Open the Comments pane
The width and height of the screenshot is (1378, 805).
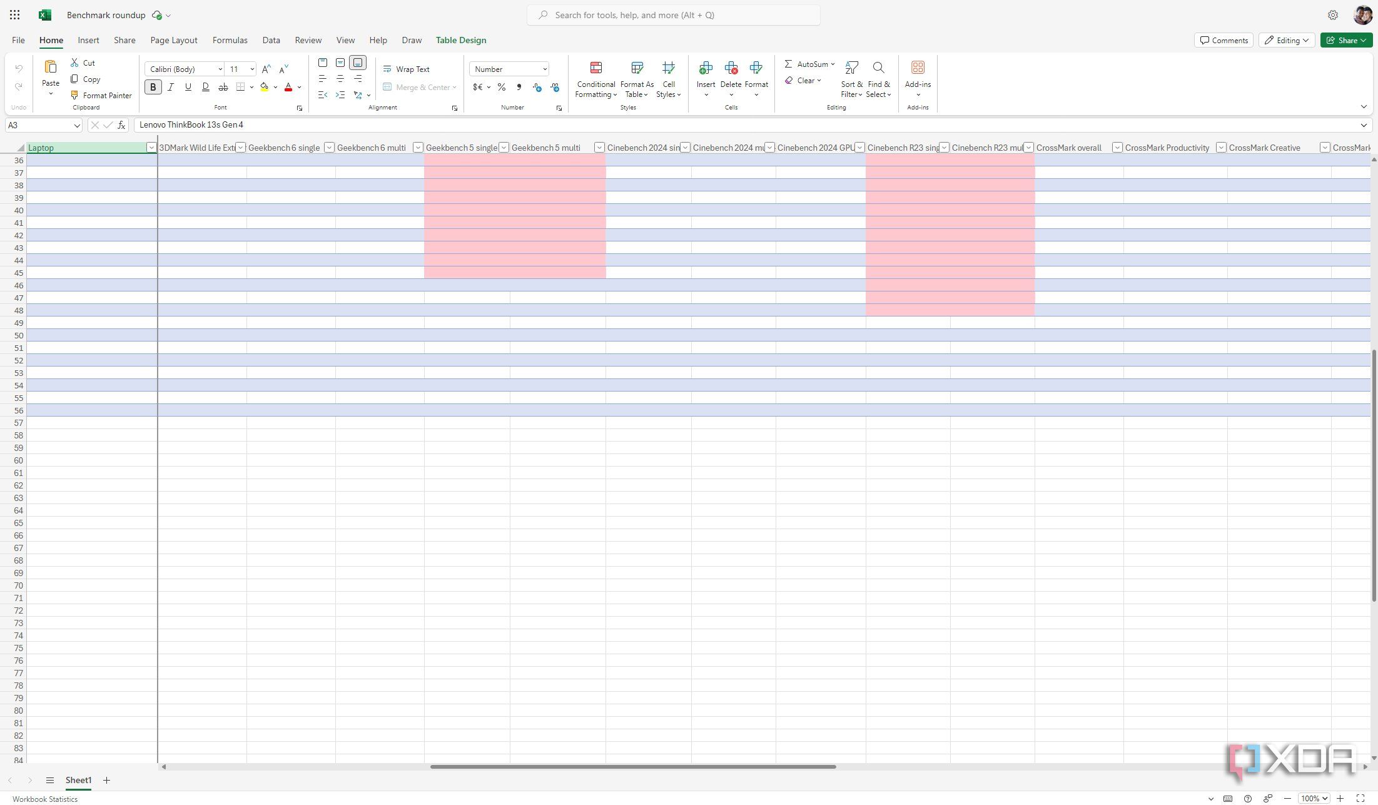pyautogui.click(x=1223, y=40)
